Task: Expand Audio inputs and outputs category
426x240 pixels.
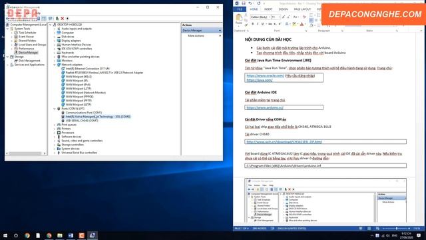Action: tap(55, 29)
